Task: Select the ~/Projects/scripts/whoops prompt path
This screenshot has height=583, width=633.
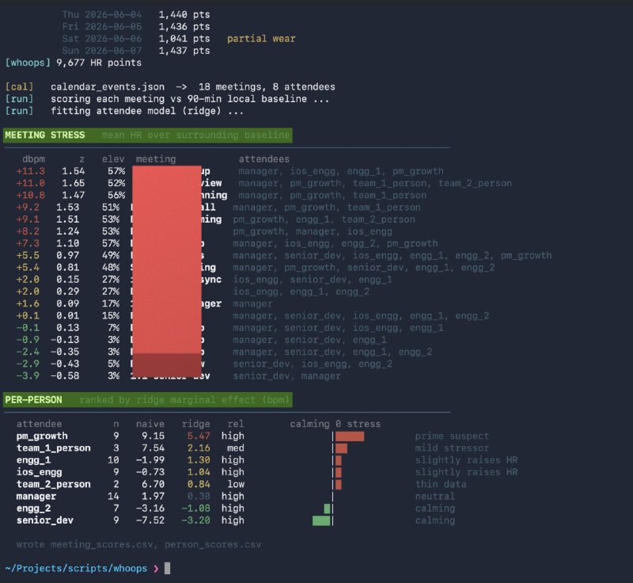Action: click(76, 568)
